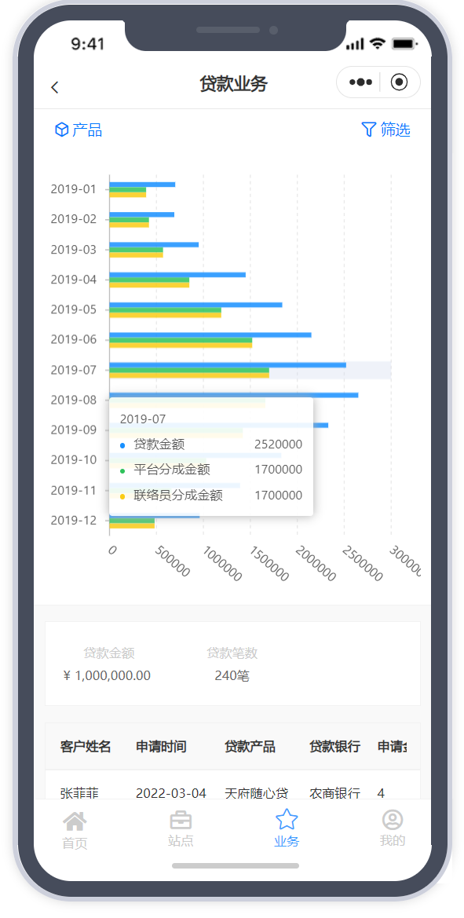Image resolution: width=464 pixels, height=918 pixels.
Task: Click the 2019-01 blue loan bar
Action: pyautogui.click(x=142, y=185)
